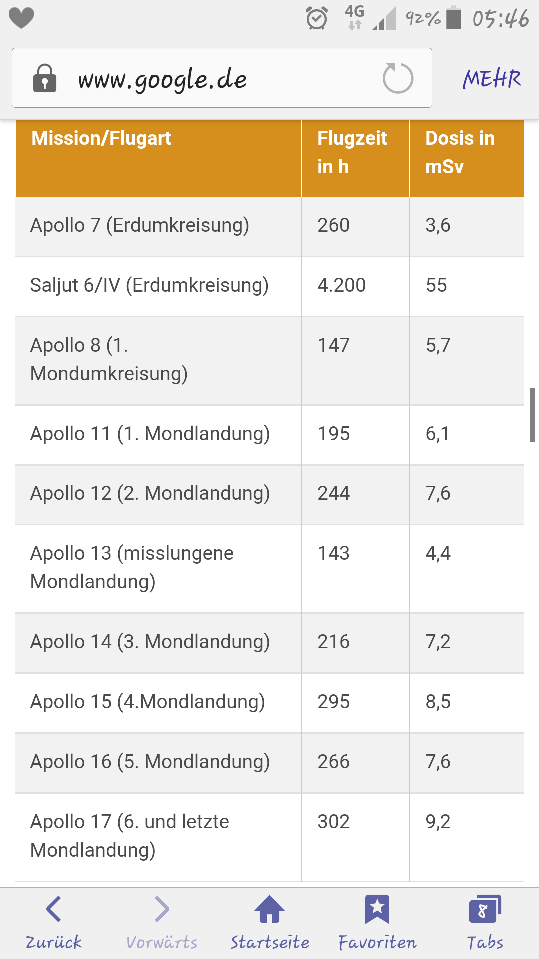The width and height of the screenshot is (539, 959).
Task: Open the Tabs switcher showing 8
Action: (x=485, y=910)
